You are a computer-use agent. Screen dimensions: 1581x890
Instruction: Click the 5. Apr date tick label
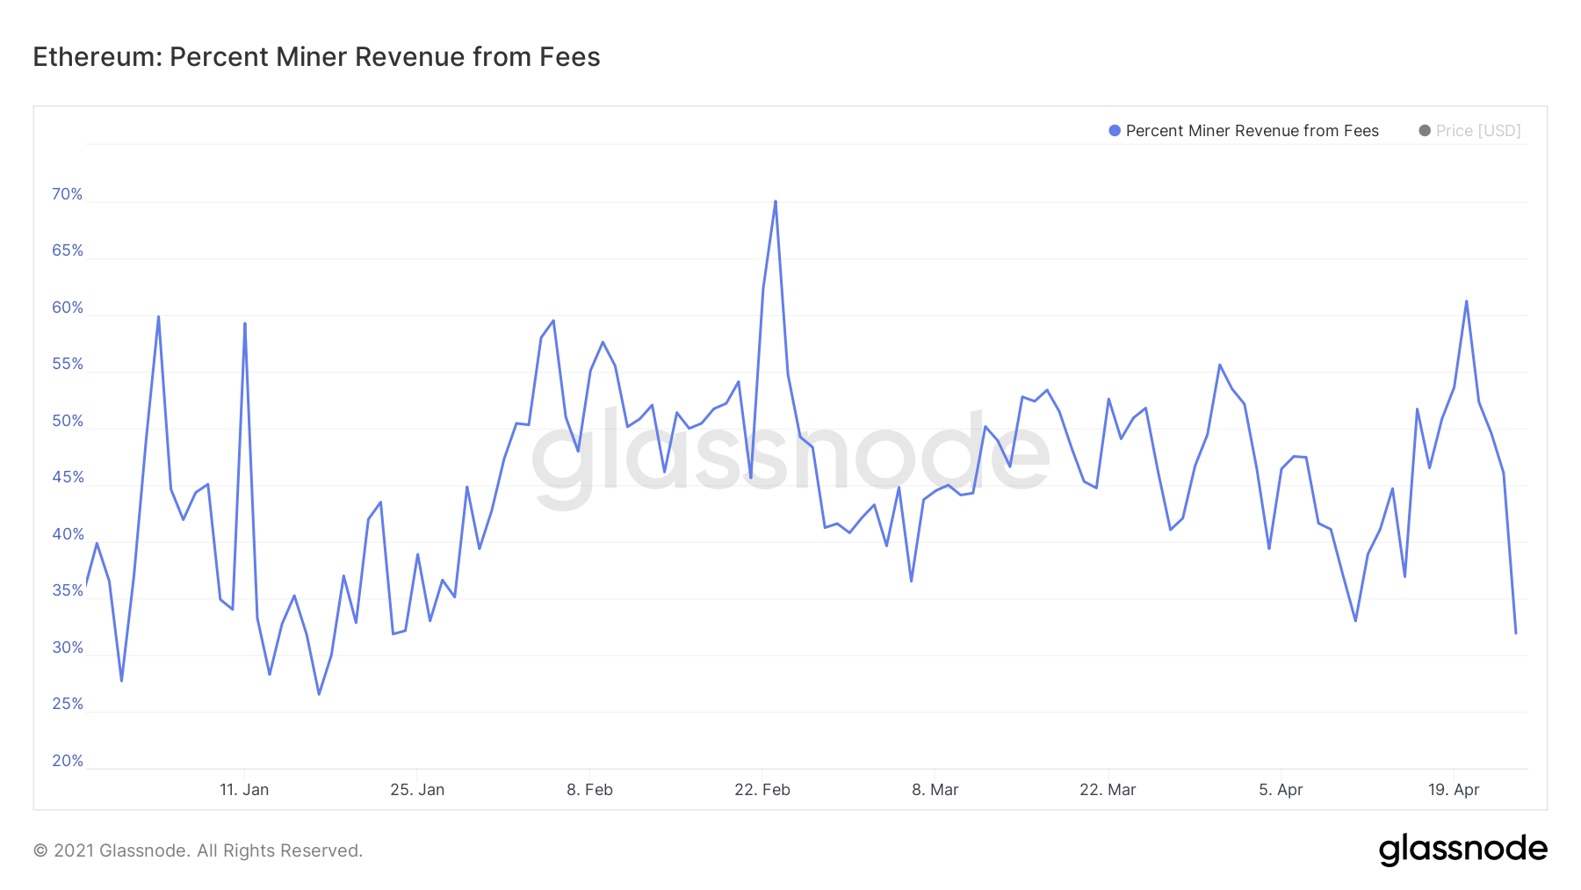[1281, 790]
